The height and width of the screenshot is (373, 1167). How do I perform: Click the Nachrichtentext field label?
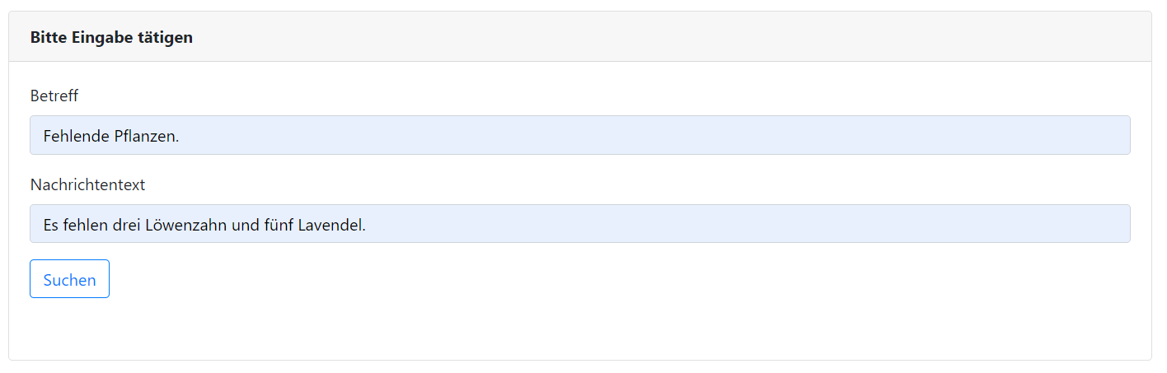[x=87, y=185]
